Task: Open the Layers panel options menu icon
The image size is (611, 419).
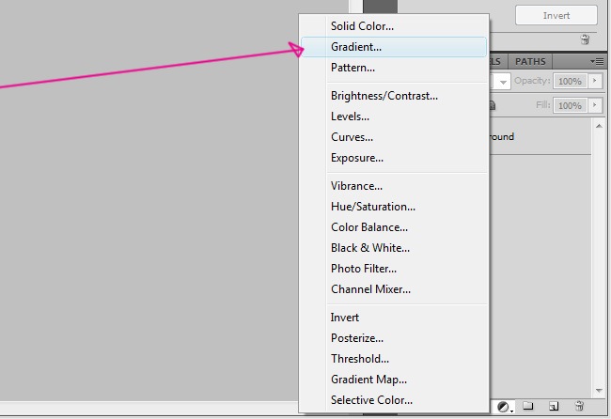Action: (x=597, y=61)
